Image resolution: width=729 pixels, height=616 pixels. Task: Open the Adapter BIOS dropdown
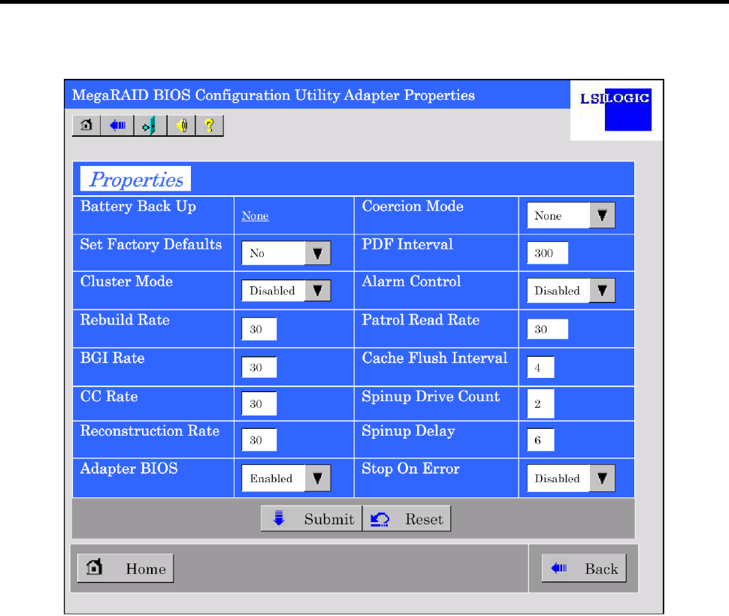tap(286, 478)
